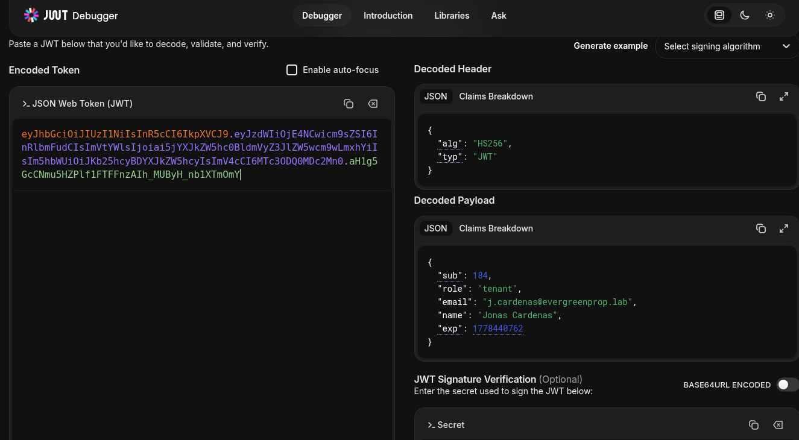Viewport: 799px width, 440px height.
Task: Click the "JWT" typ value
Action: click(485, 157)
